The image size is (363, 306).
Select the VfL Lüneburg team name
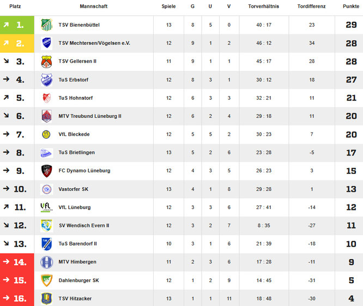(x=75, y=207)
